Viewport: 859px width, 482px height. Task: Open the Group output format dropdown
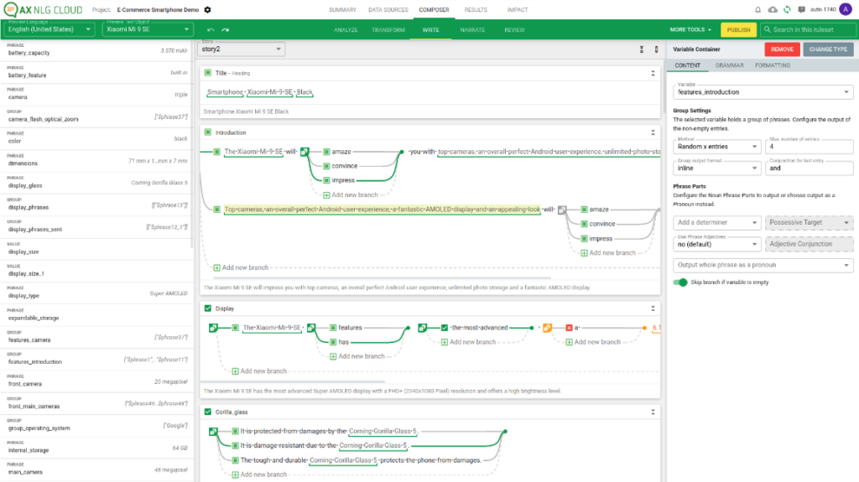(716, 168)
